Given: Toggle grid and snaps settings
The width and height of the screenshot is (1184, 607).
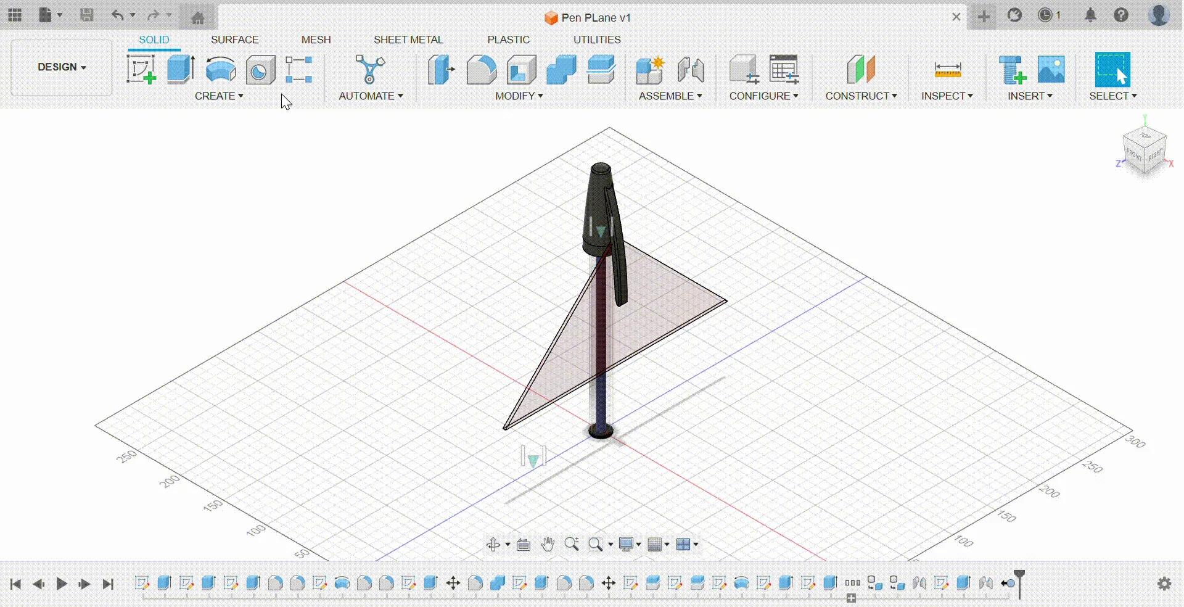Looking at the screenshot, I should [655, 544].
